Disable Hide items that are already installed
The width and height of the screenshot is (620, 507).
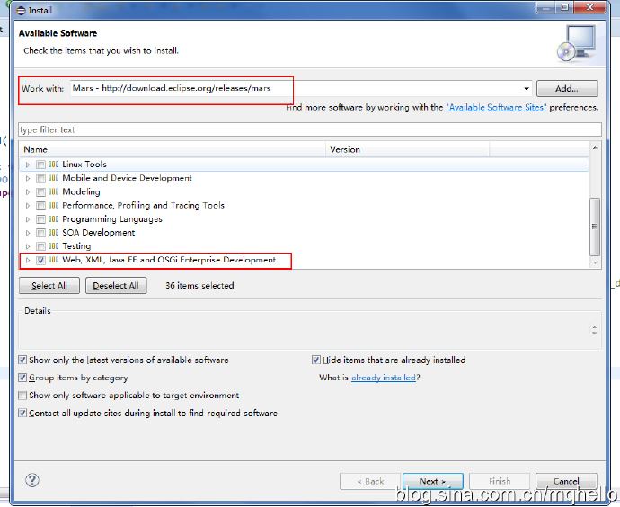[316, 360]
